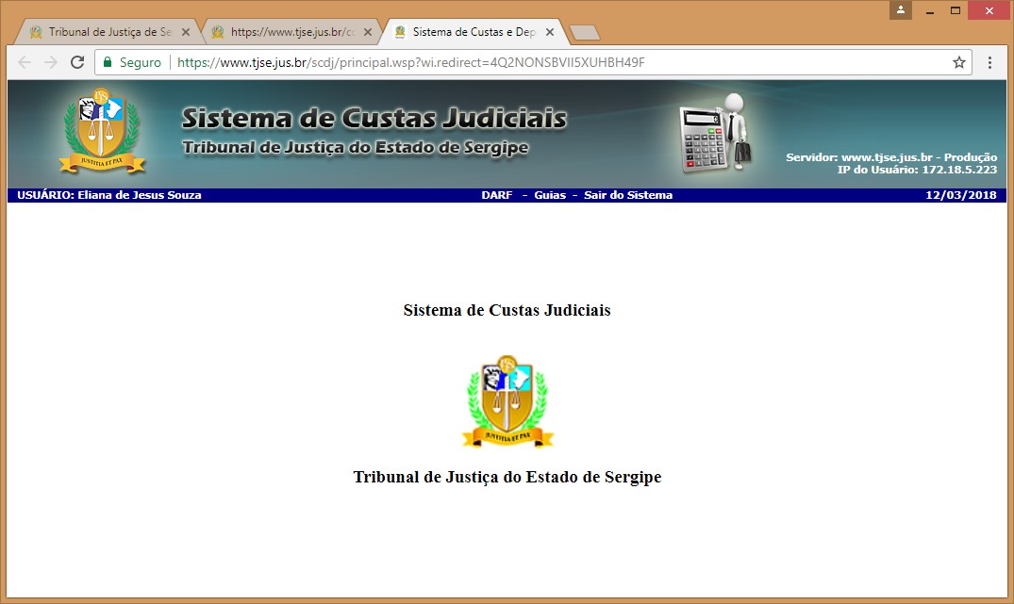Open the Chrome three-dot menu
1014x604 pixels.
pos(989,62)
